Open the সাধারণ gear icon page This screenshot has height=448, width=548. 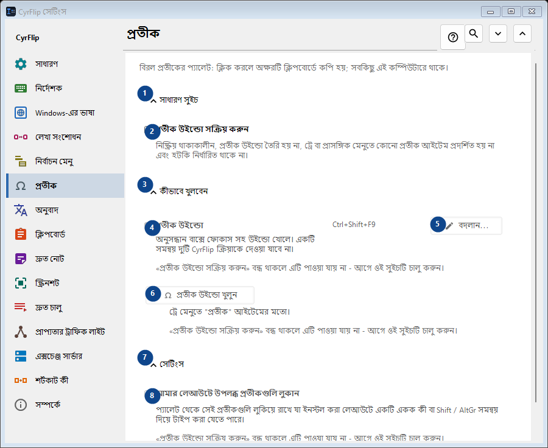[21, 64]
